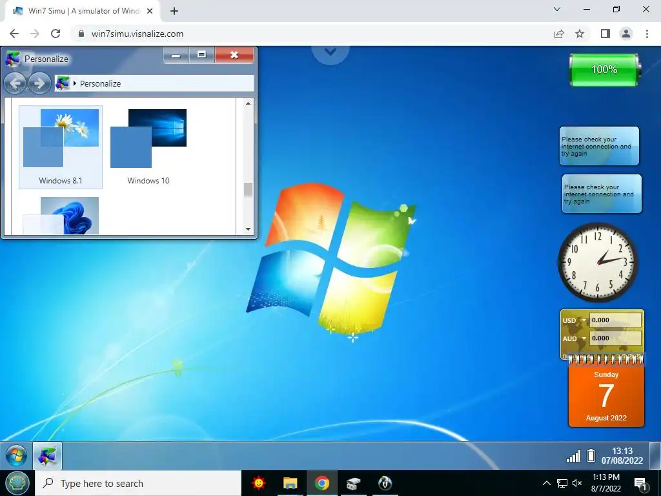661x496 pixels.
Task: Minimize the Personalize window
Action: 176,56
